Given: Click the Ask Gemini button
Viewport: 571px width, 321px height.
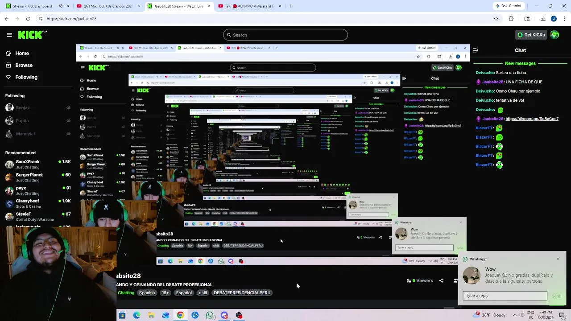Looking at the screenshot, I should pyautogui.click(x=508, y=6).
